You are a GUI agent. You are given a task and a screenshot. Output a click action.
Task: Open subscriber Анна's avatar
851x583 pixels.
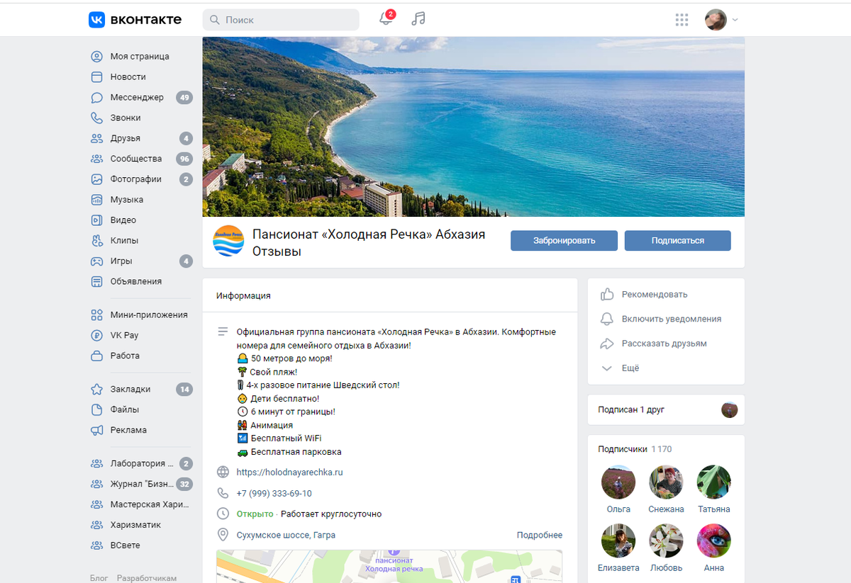pos(713,541)
